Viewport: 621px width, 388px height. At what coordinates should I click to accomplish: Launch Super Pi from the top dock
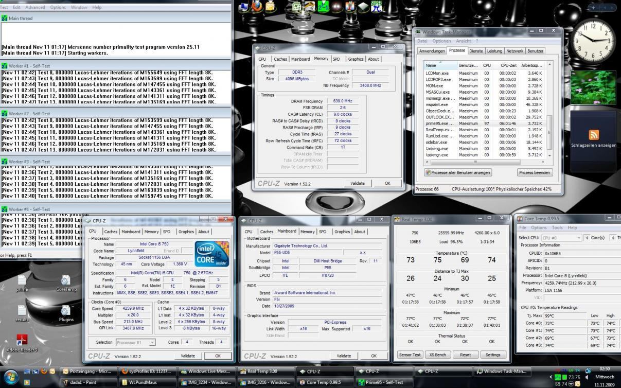(x=377, y=6)
